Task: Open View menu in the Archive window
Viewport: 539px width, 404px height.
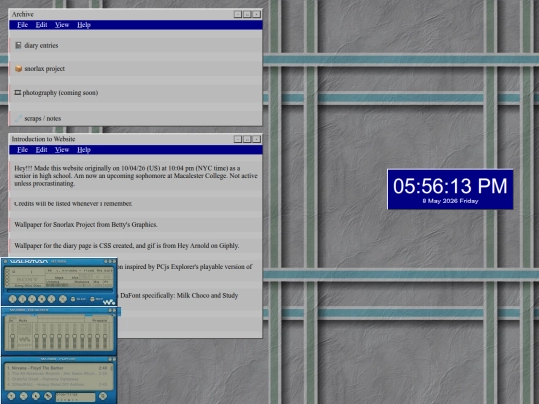Action: pos(62,25)
